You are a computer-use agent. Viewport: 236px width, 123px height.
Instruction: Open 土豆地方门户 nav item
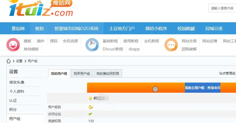tap(122, 28)
